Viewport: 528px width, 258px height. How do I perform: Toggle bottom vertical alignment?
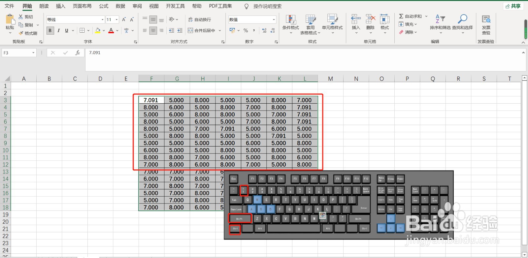click(x=161, y=20)
